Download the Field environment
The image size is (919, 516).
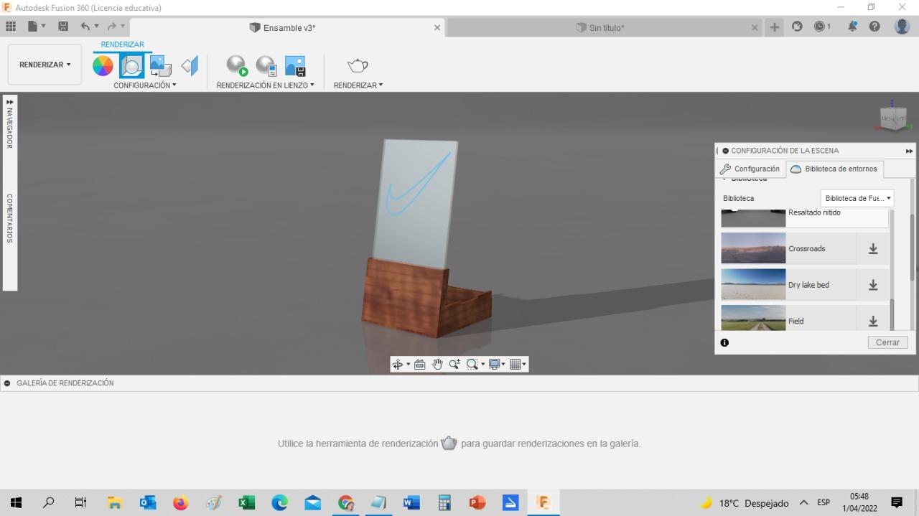[873, 321]
